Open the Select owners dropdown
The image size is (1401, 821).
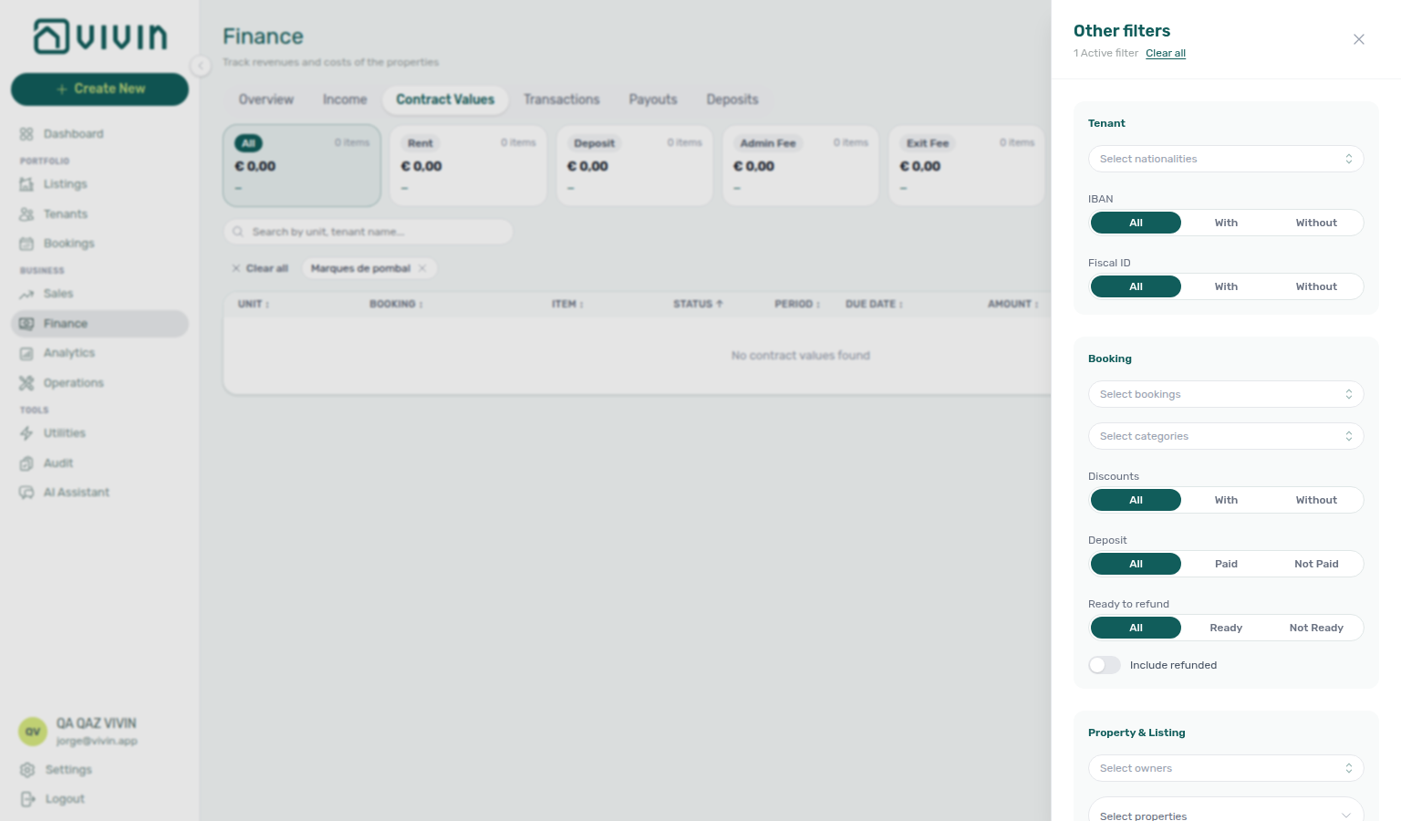click(1226, 768)
